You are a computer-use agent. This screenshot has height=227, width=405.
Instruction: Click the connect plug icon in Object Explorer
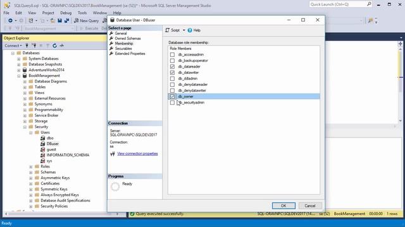(x=27, y=45)
